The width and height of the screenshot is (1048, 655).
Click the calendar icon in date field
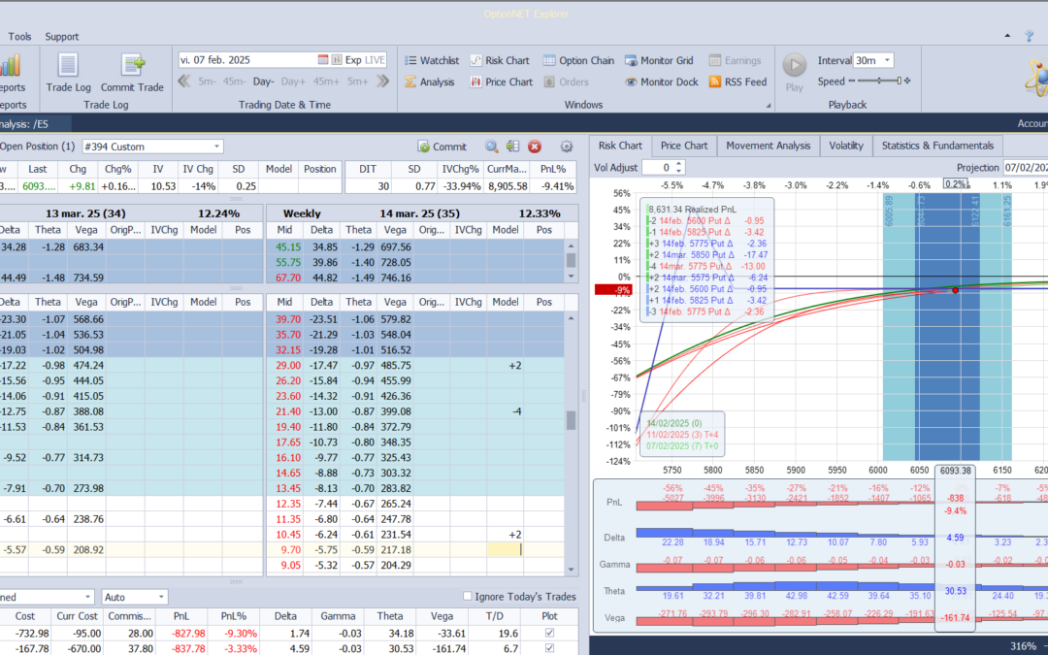pos(323,59)
